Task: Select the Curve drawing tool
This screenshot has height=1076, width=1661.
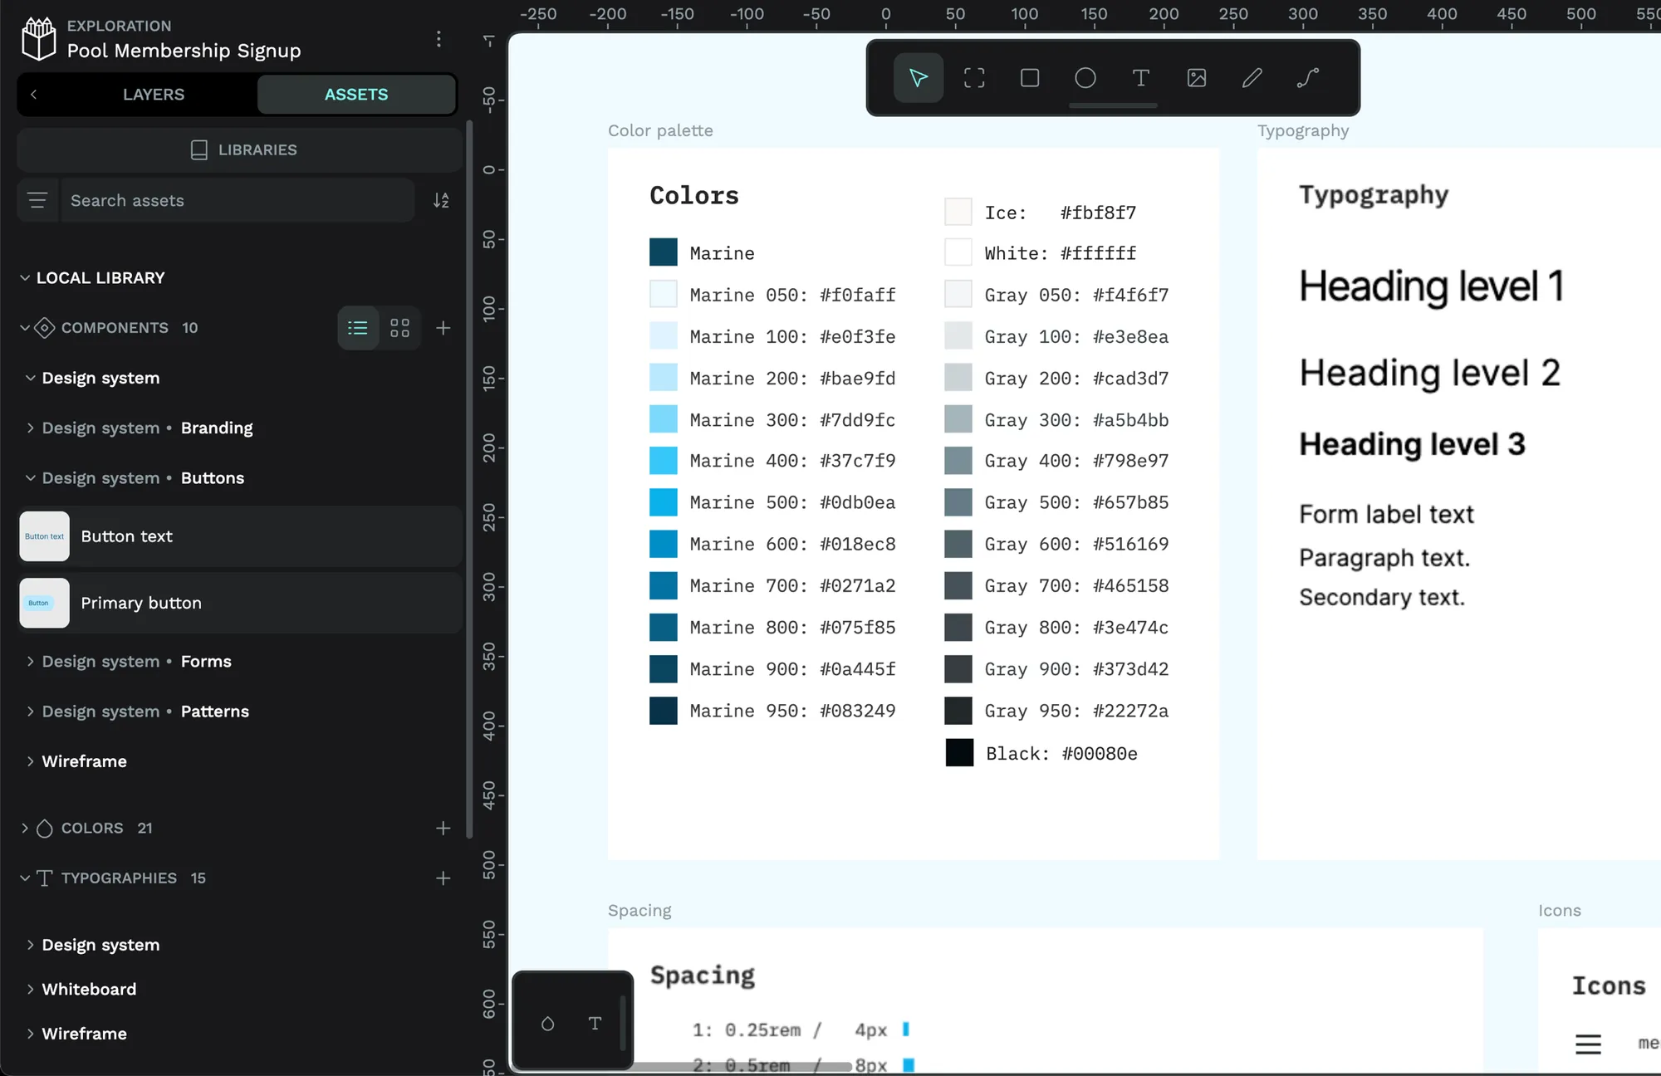Action: pos(1307,78)
